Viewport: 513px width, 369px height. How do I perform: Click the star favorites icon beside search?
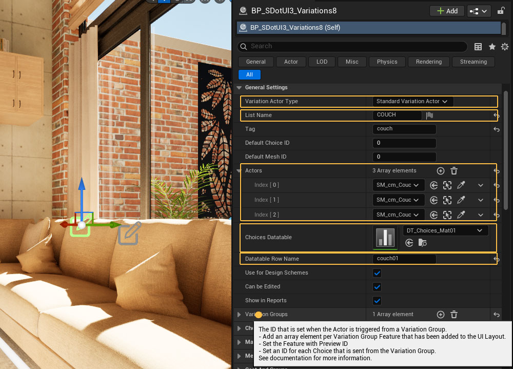pos(492,47)
